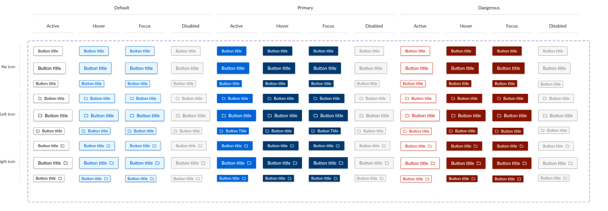
Task: Click 'Disabled' label under Primary group
Action: point(374,26)
